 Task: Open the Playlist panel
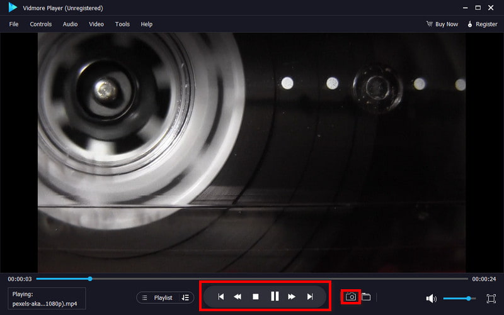[x=157, y=297]
